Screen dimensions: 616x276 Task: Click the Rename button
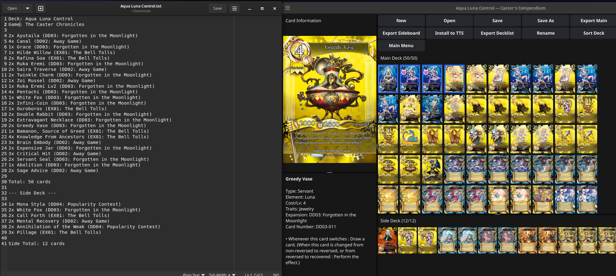click(546, 33)
